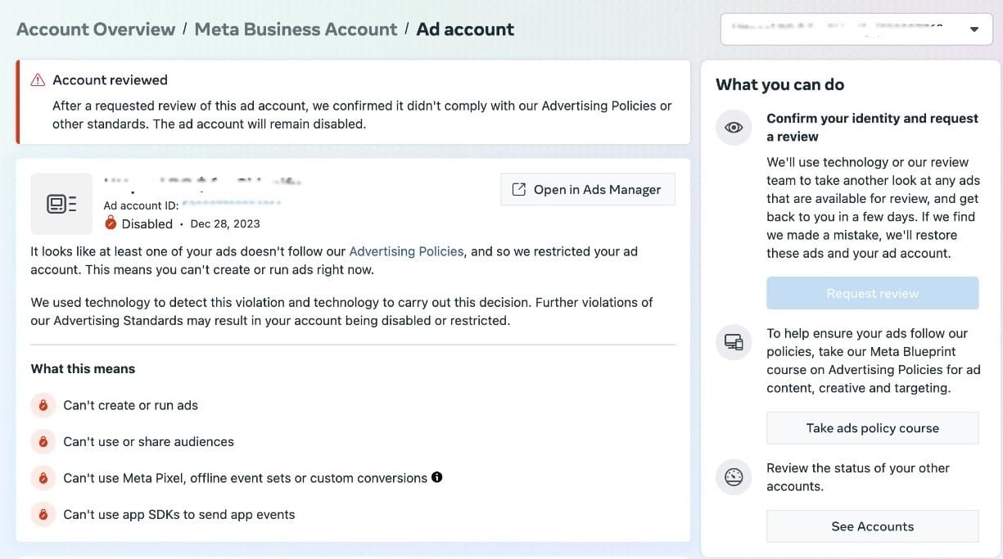This screenshot has width=1003, height=559.
Task: Click the Account reviewed heading
Action: 110,80
